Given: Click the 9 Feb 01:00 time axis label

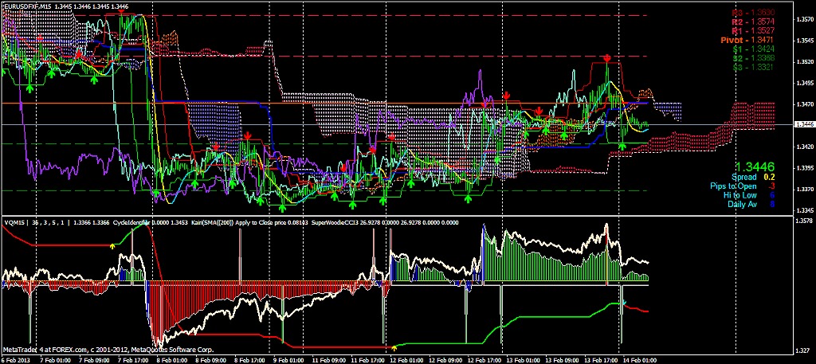Looking at the screenshot, I should (290, 360).
